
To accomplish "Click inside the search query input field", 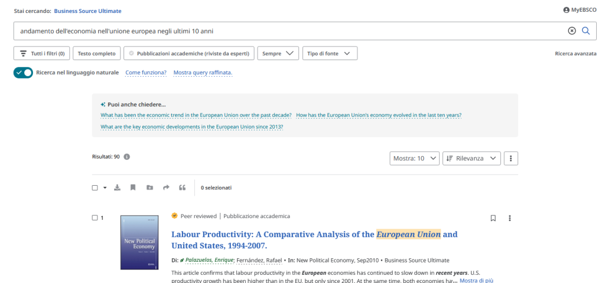I will tap(284, 31).
